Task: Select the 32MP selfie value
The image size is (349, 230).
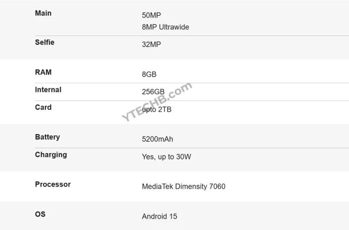Action: [151, 44]
